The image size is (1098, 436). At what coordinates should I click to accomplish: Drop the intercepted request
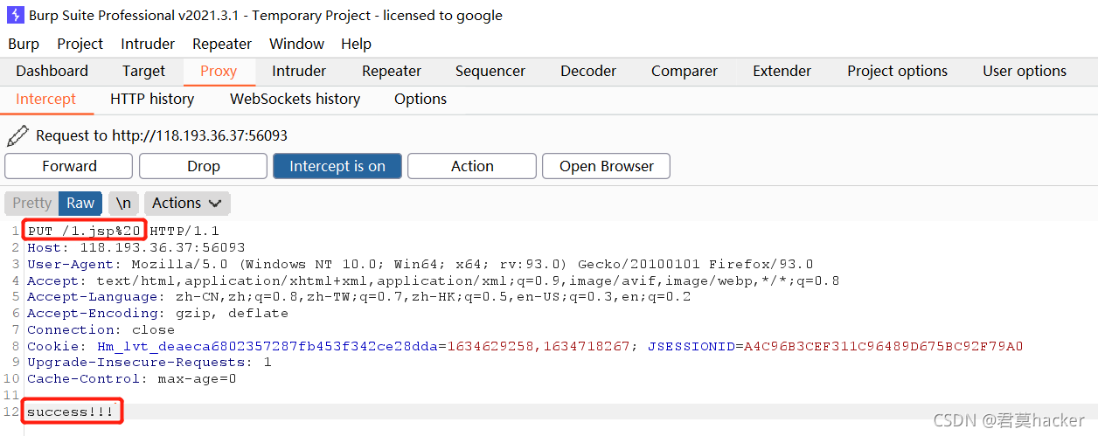[204, 166]
